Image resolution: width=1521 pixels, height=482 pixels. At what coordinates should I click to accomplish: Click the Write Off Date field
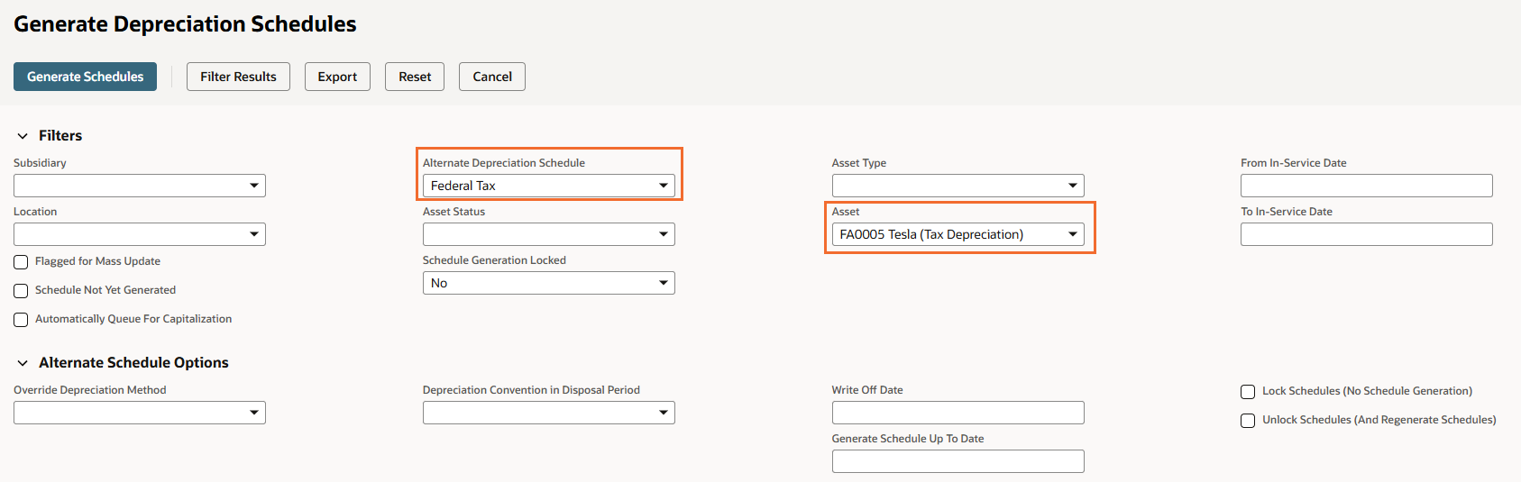click(x=957, y=413)
